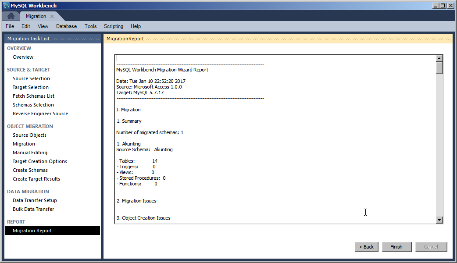Close the Migration tab
Screen dimensions: 457x263
coord(52,16)
